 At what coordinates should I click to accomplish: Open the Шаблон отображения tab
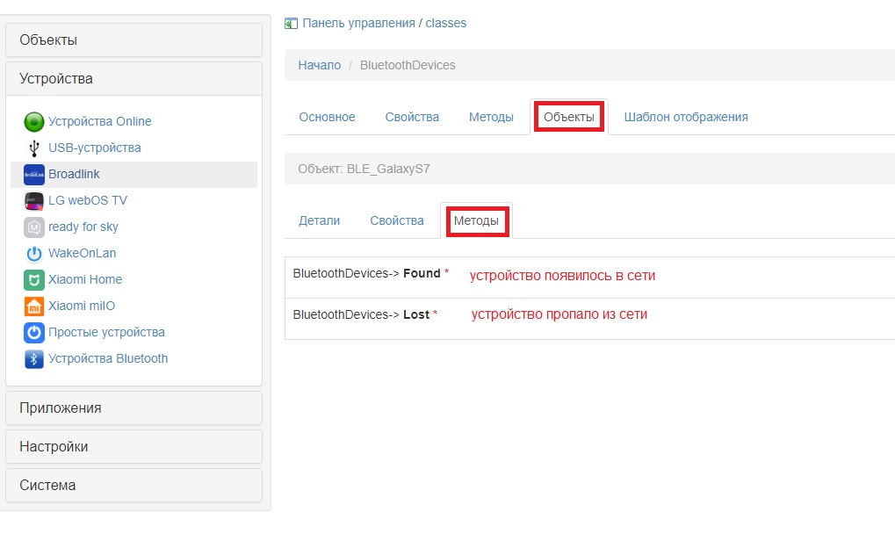[x=686, y=116]
